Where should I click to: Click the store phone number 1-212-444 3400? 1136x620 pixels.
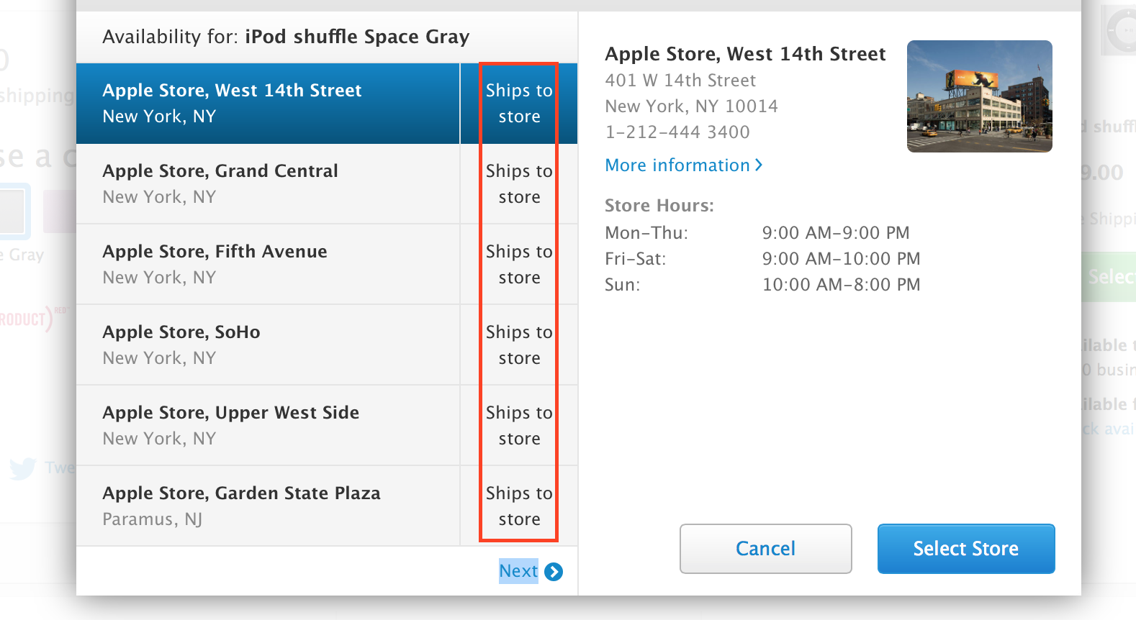[x=677, y=132]
